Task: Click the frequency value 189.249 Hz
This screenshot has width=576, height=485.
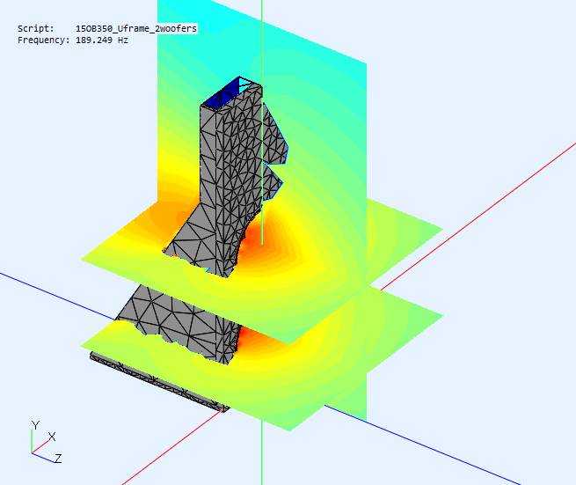Action: [102, 40]
